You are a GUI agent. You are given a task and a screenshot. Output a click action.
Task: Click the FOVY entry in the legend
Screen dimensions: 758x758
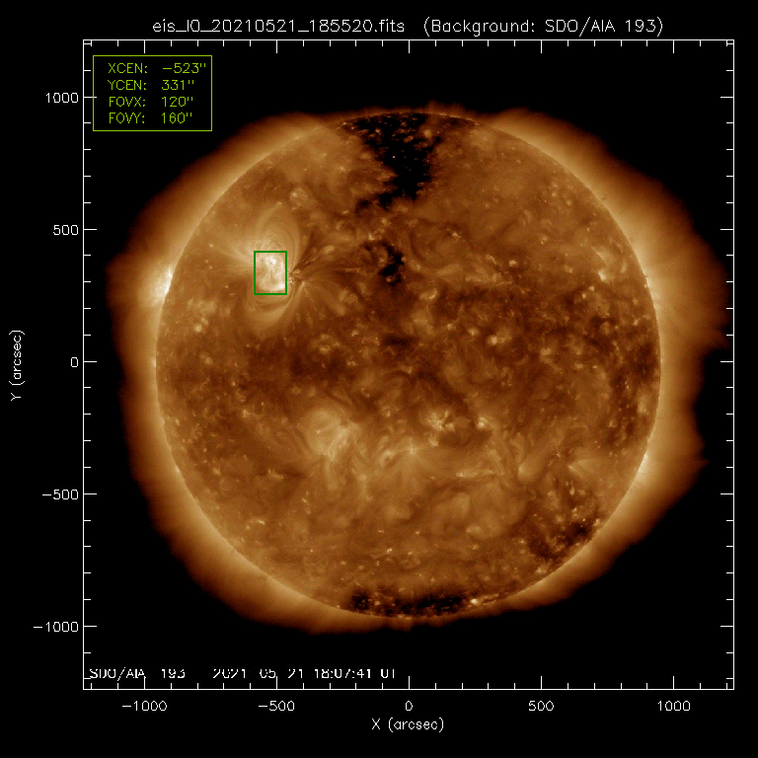coord(152,117)
